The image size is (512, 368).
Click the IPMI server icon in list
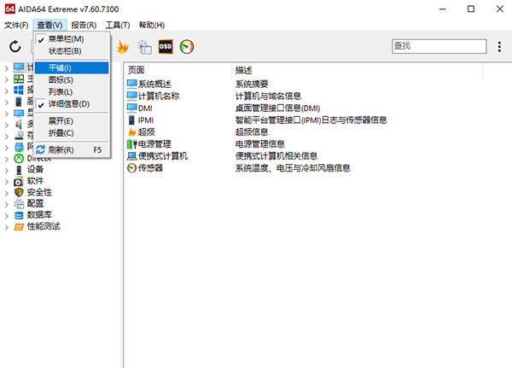click(x=131, y=120)
